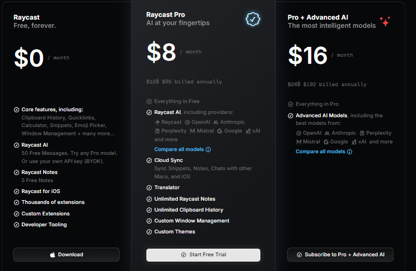Viewport: 416px width, 271px height.
Task: Click the sparkles icon beside Pro + Advanced AI
Action: click(385, 22)
